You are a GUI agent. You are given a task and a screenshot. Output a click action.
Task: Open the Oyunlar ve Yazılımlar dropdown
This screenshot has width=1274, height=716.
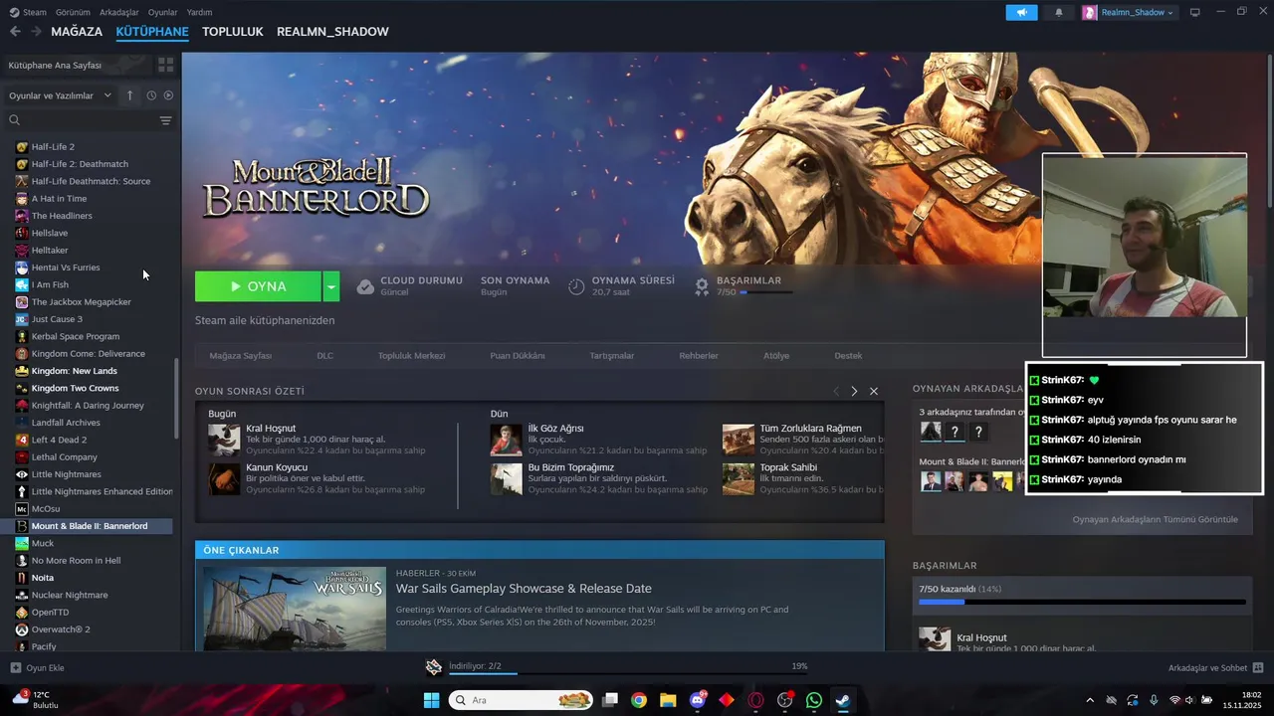point(60,95)
